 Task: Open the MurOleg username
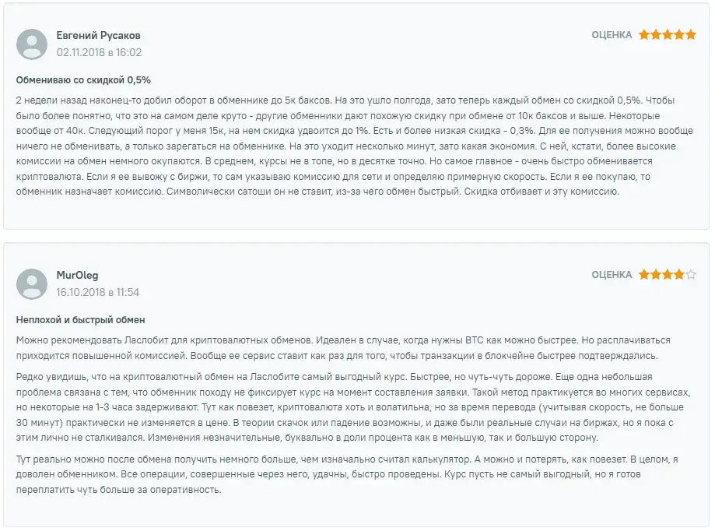pyautogui.click(x=78, y=275)
